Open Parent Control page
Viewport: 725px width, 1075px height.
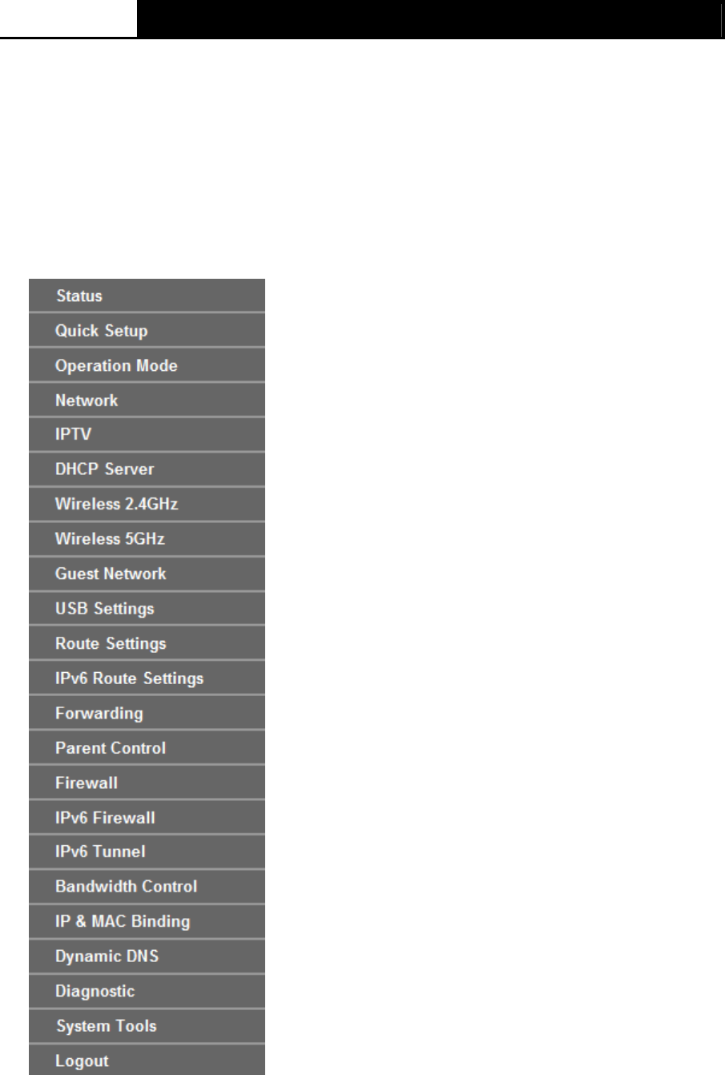pos(147,748)
